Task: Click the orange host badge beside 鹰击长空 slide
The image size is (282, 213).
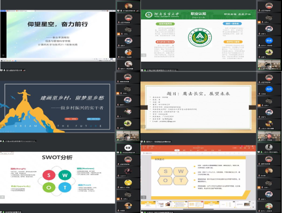Action: (259, 105)
